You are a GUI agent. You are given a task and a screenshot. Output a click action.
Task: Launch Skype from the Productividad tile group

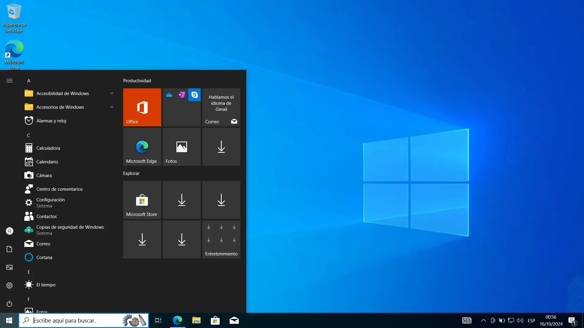194,95
